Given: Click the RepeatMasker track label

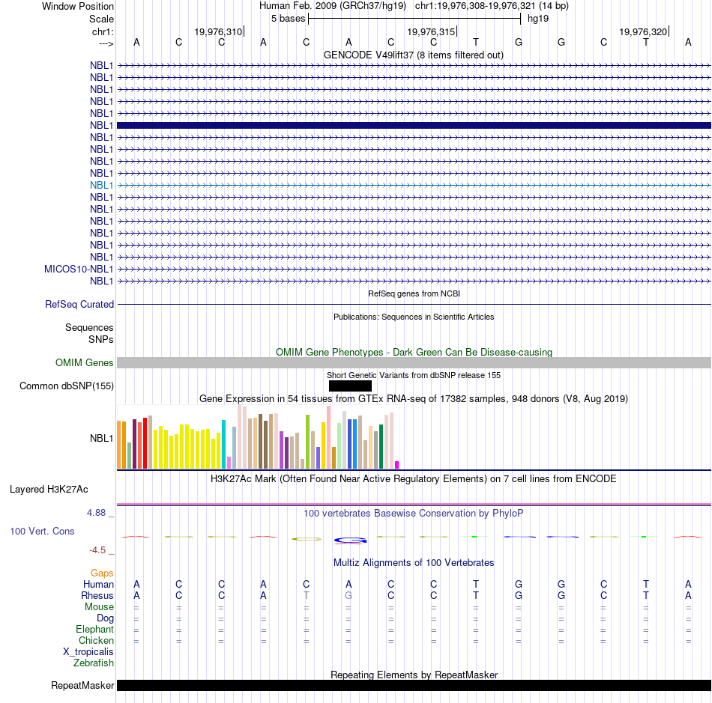Looking at the screenshot, I should point(82,685).
